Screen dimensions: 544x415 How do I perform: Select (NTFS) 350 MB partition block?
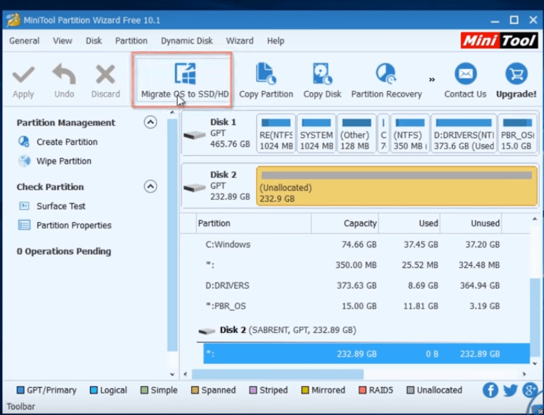[410, 133]
